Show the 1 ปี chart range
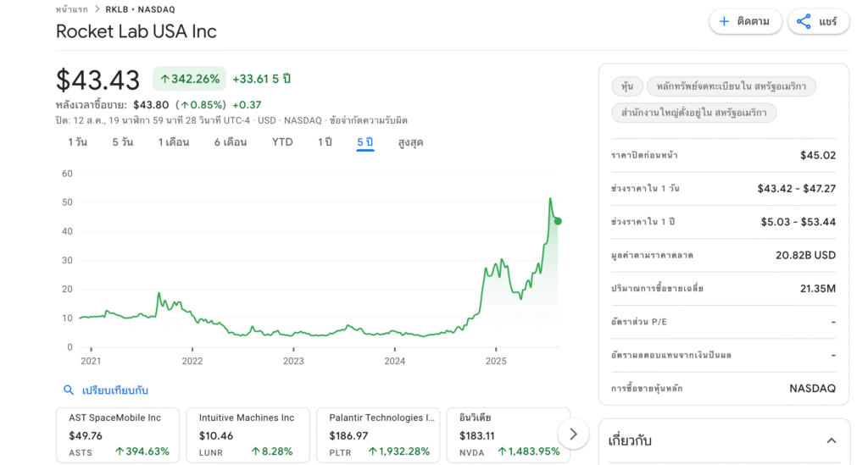This screenshot has height=465, width=868. tap(325, 142)
